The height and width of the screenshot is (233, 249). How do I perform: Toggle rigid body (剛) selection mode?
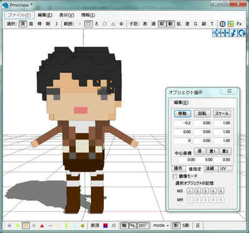[x=48, y=24]
